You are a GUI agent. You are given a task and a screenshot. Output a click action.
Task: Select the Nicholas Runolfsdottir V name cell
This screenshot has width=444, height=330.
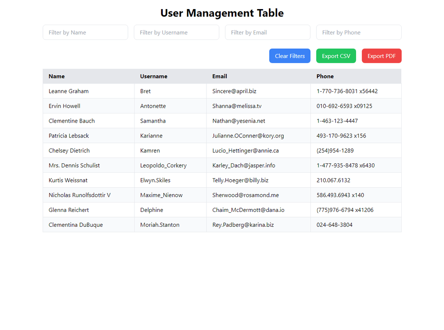click(79, 195)
